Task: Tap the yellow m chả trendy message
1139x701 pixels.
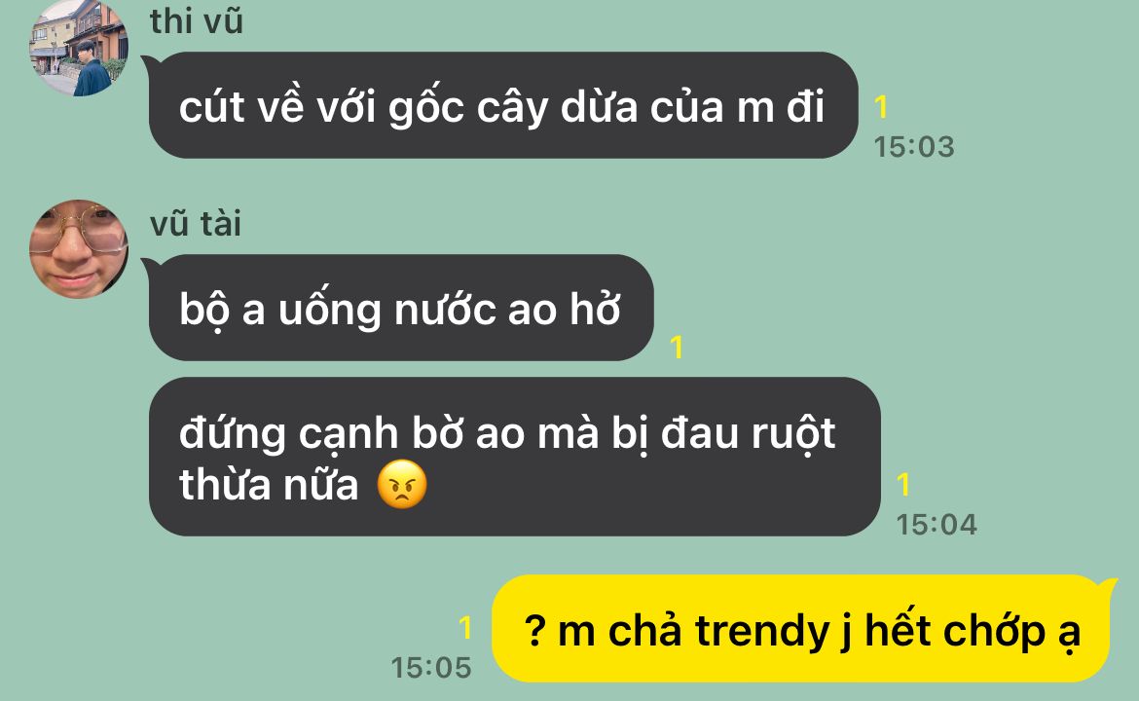Action: click(801, 628)
